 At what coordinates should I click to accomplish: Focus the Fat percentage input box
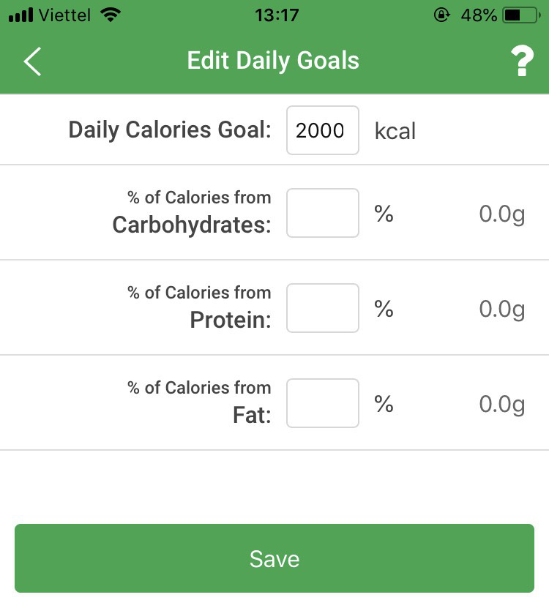point(322,403)
